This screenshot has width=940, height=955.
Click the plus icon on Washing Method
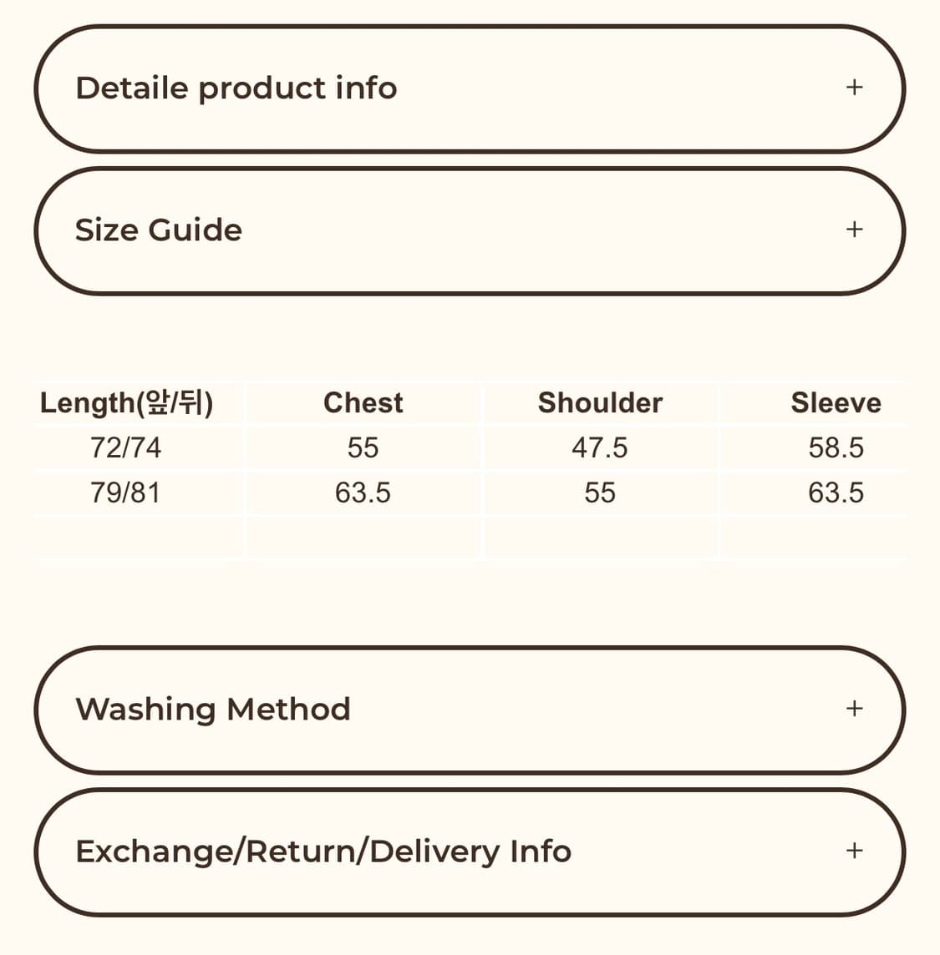[854, 709]
